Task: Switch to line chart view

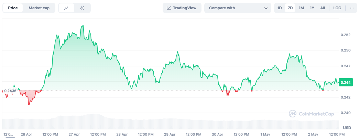Action: (66, 8)
